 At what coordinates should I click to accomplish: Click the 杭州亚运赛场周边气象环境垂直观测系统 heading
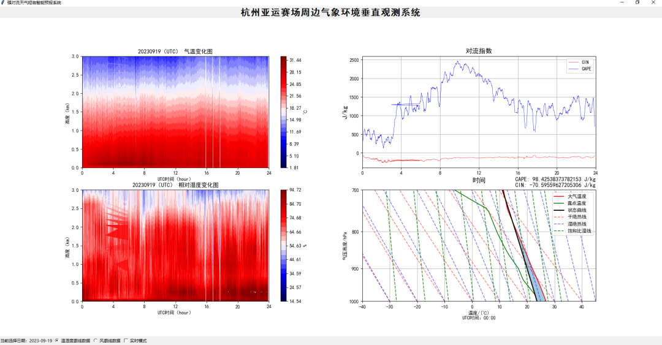tap(330, 12)
